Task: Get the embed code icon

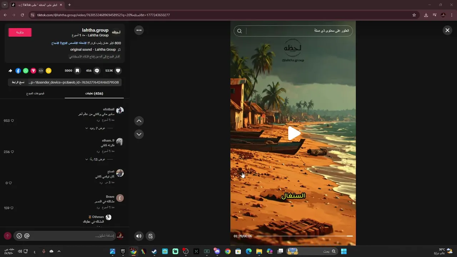Action: pos(41,71)
